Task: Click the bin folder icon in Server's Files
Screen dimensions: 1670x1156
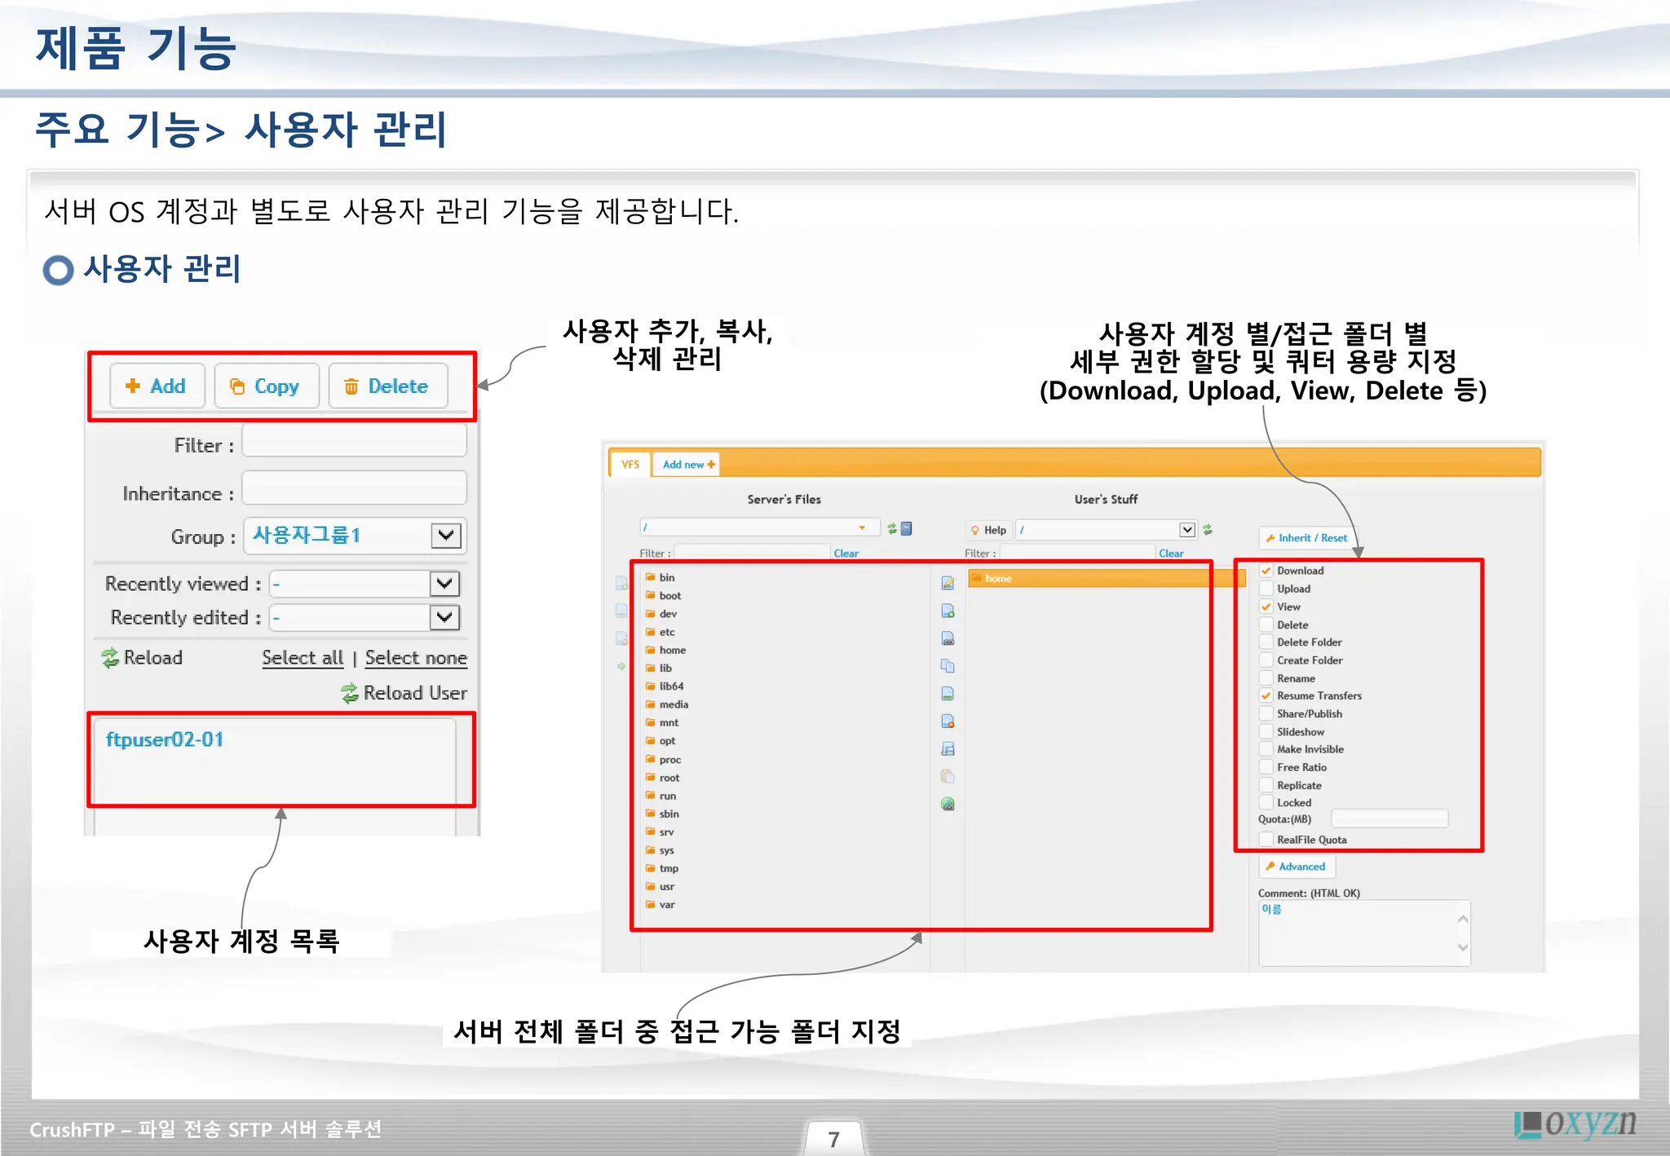Action: pos(650,576)
